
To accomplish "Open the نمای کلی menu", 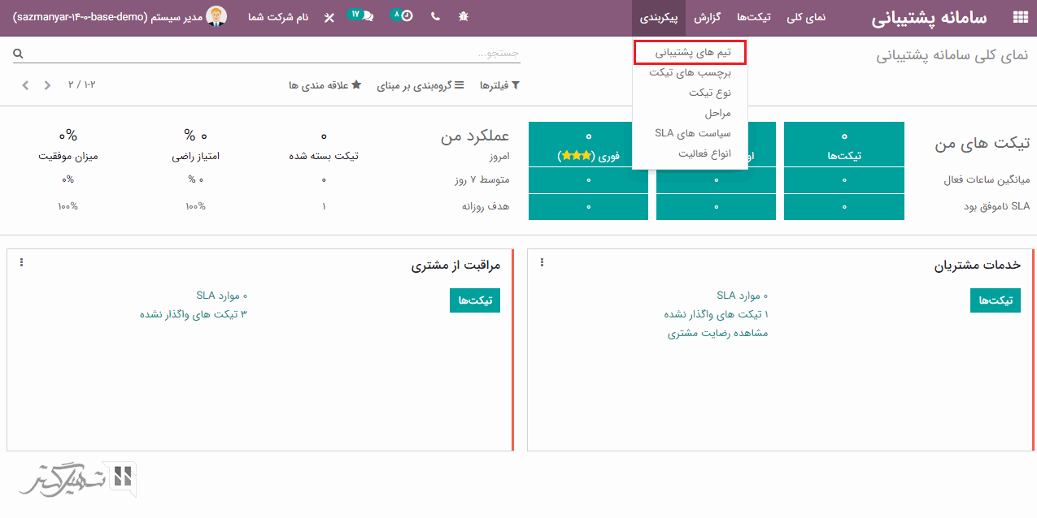I will (806, 17).
